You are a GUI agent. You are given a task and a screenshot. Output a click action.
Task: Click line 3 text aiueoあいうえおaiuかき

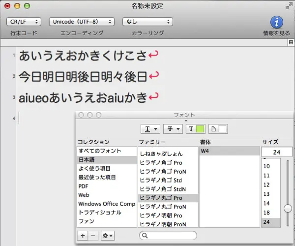click(x=83, y=98)
